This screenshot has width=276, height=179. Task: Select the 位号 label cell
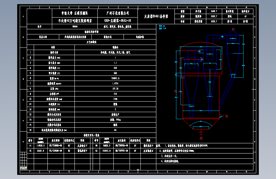[39, 27]
